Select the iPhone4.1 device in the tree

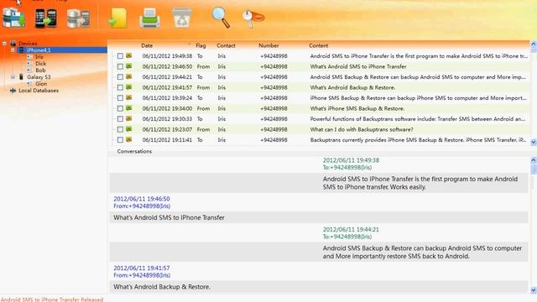[39, 50]
